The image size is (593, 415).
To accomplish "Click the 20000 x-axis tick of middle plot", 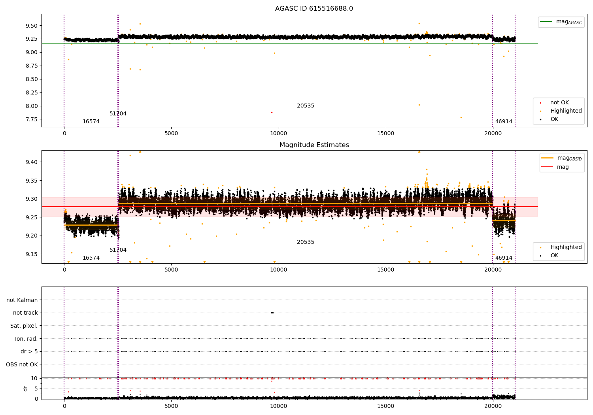I will point(493,270).
